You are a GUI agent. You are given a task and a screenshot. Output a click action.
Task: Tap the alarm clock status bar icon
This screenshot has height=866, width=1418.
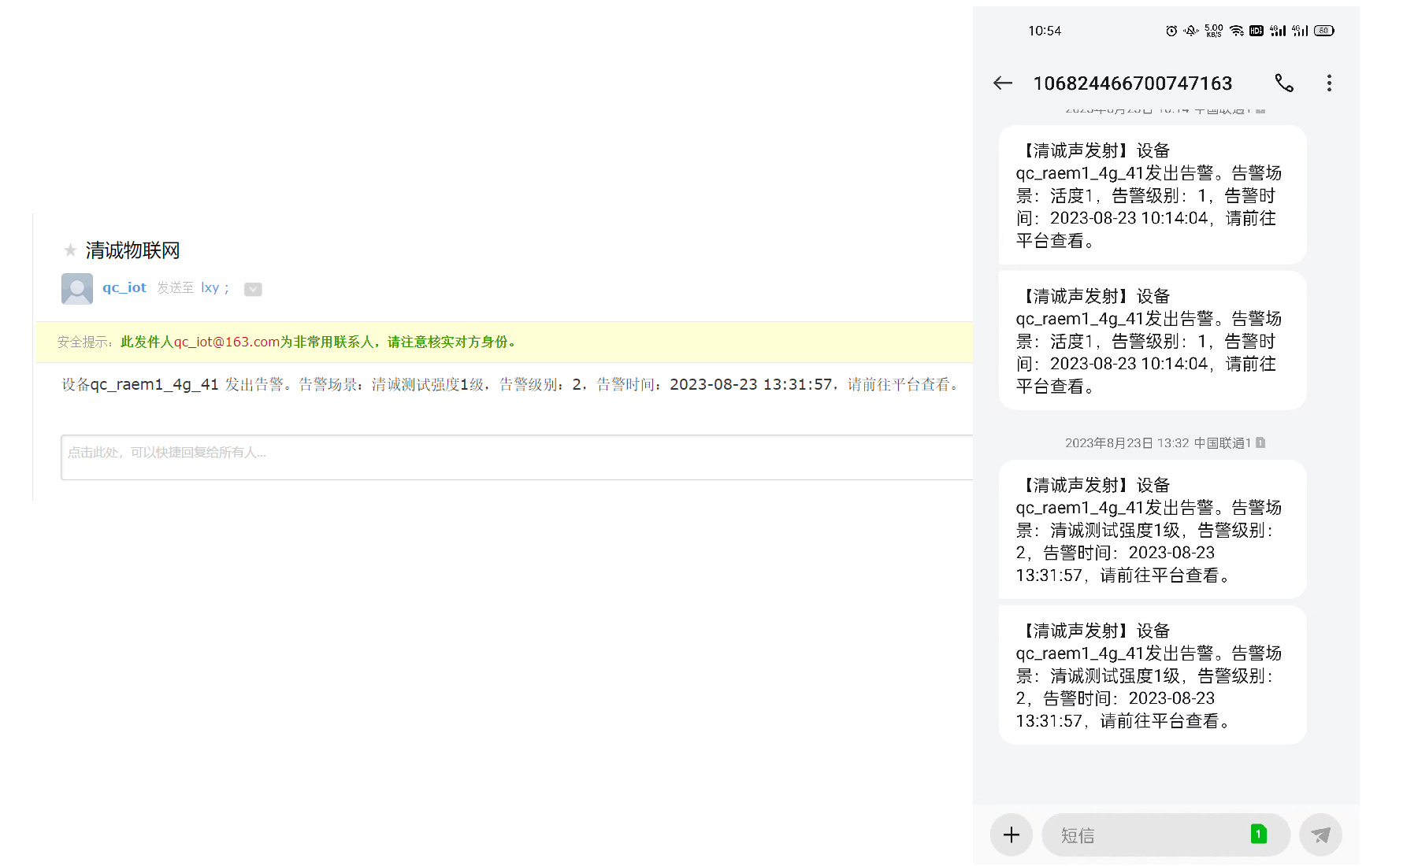pos(1171,30)
